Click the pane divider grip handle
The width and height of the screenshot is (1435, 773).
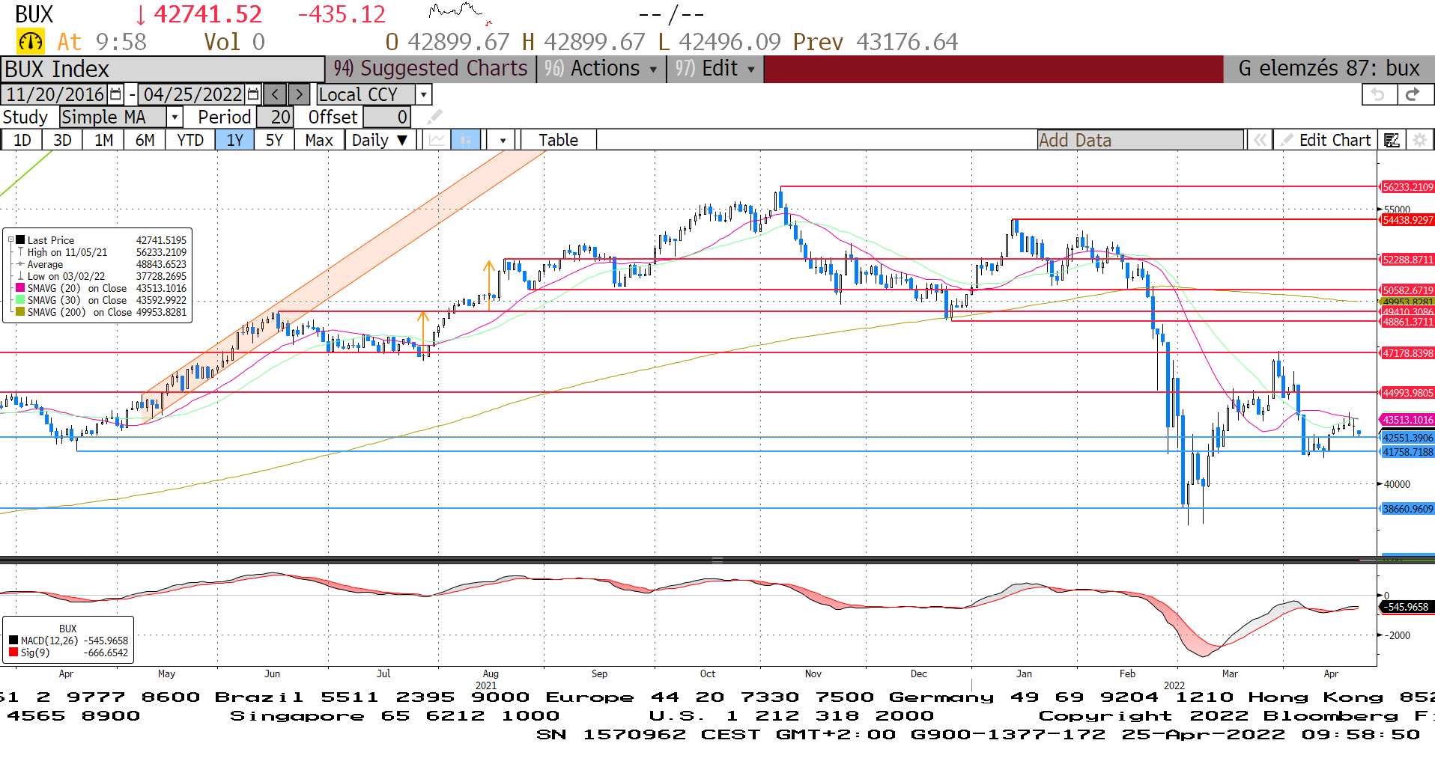pyautogui.click(x=717, y=560)
